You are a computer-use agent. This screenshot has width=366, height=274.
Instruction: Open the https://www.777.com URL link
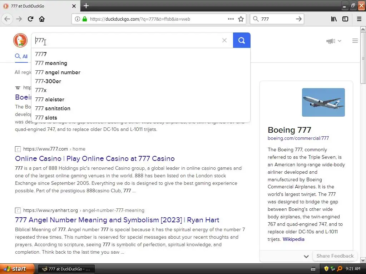pos(45,149)
